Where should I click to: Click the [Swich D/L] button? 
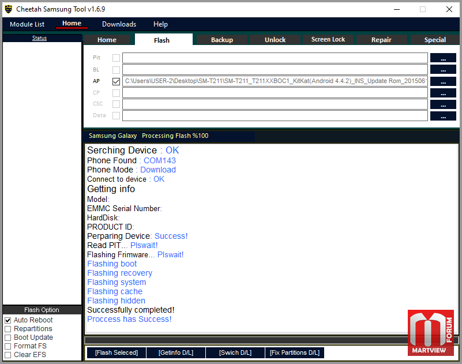(x=235, y=353)
